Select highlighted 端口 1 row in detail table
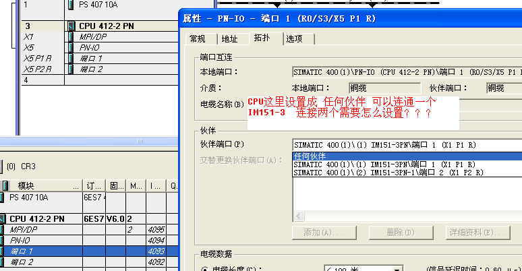The image size is (522, 271). [89, 251]
